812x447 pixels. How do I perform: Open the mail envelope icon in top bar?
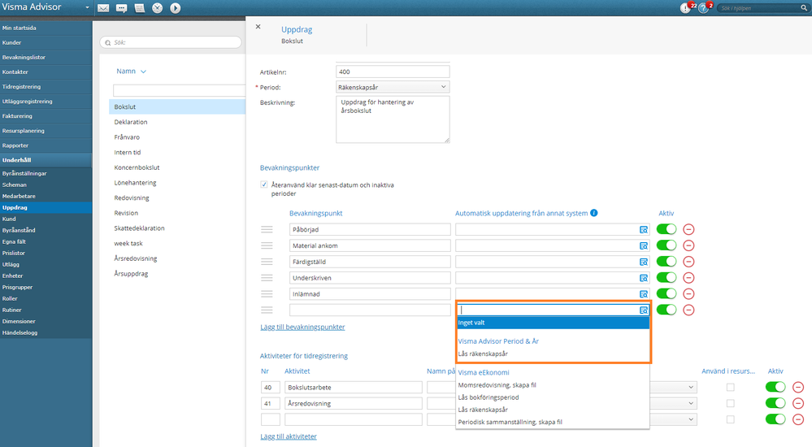click(103, 8)
